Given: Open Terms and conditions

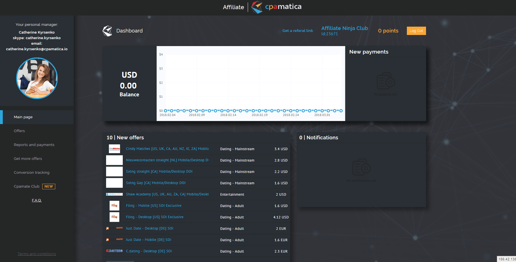Looking at the screenshot, I should tap(37, 254).
